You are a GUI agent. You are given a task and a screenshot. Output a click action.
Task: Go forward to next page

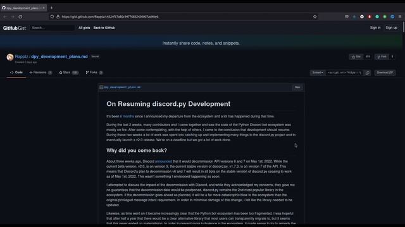[13, 17]
